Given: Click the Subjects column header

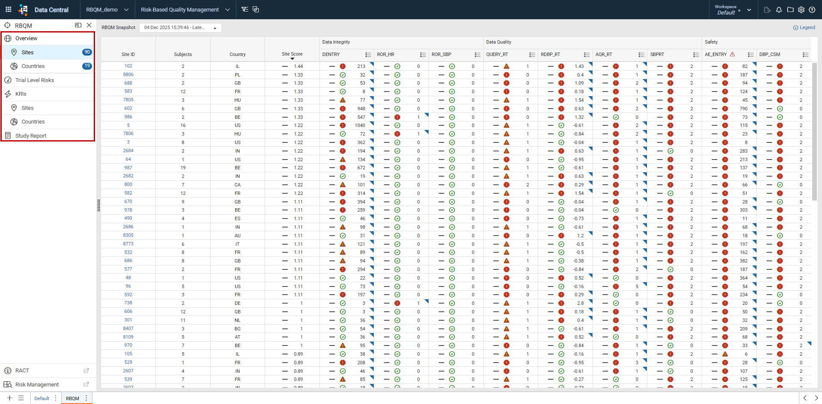Looking at the screenshot, I should tap(183, 55).
